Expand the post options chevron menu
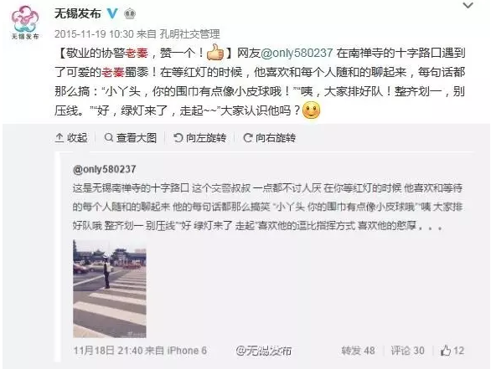Viewport: 491px width, 369px height. pos(468,5)
